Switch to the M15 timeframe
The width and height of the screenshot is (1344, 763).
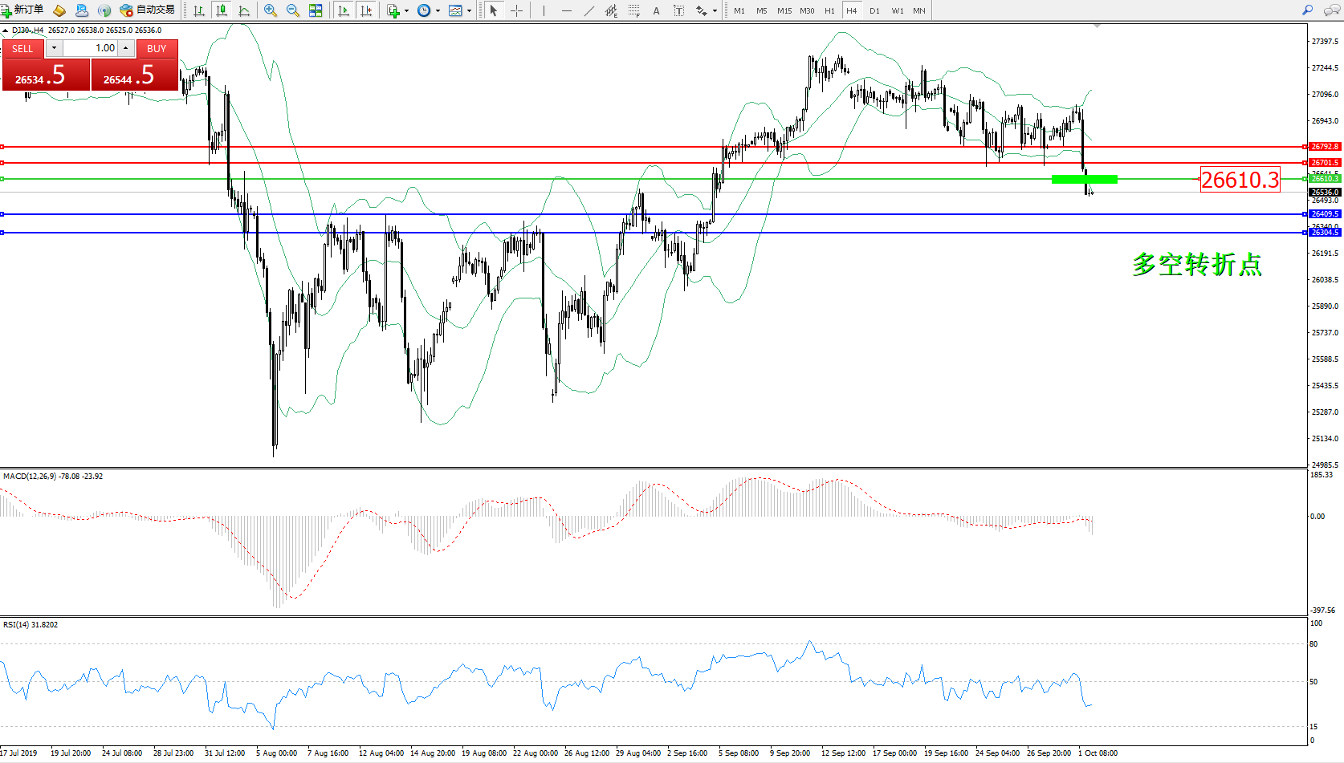point(784,10)
